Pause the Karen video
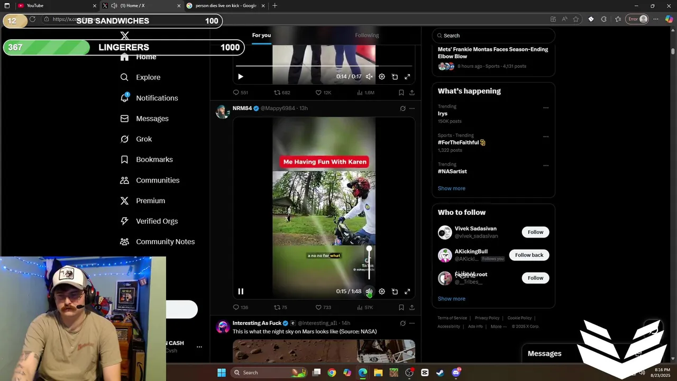Image resolution: width=677 pixels, height=381 pixels. click(x=241, y=292)
